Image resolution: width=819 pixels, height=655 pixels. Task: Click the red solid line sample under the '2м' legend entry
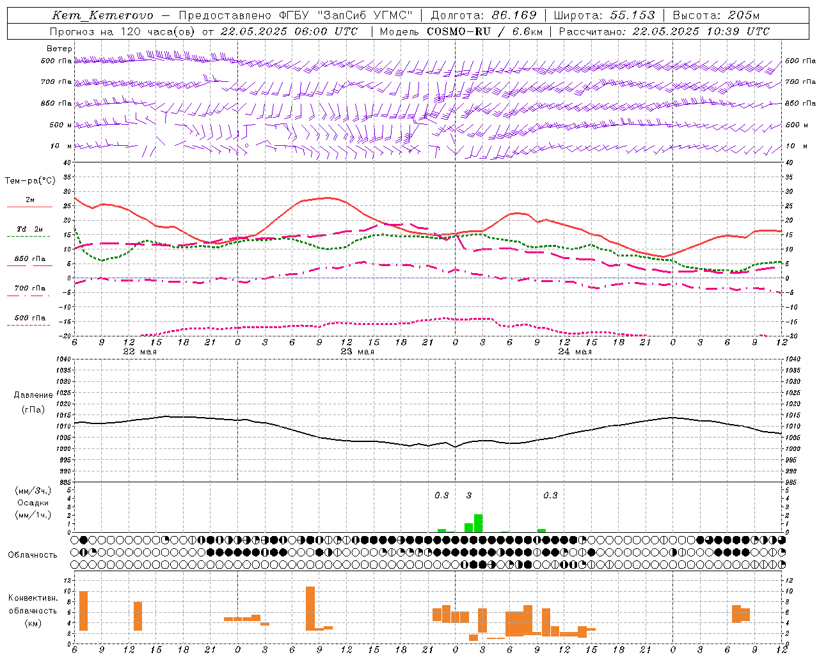[29, 207]
